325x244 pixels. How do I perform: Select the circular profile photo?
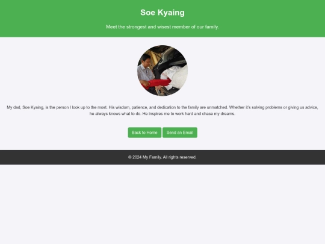[x=162, y=70]
